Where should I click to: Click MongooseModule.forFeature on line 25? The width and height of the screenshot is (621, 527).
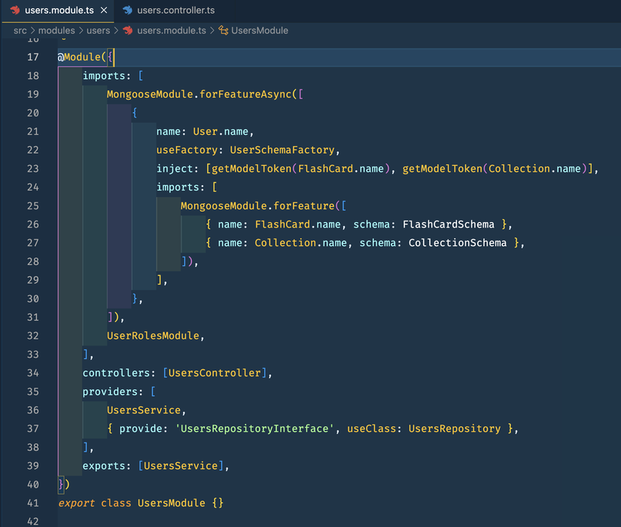click(257, 206)
